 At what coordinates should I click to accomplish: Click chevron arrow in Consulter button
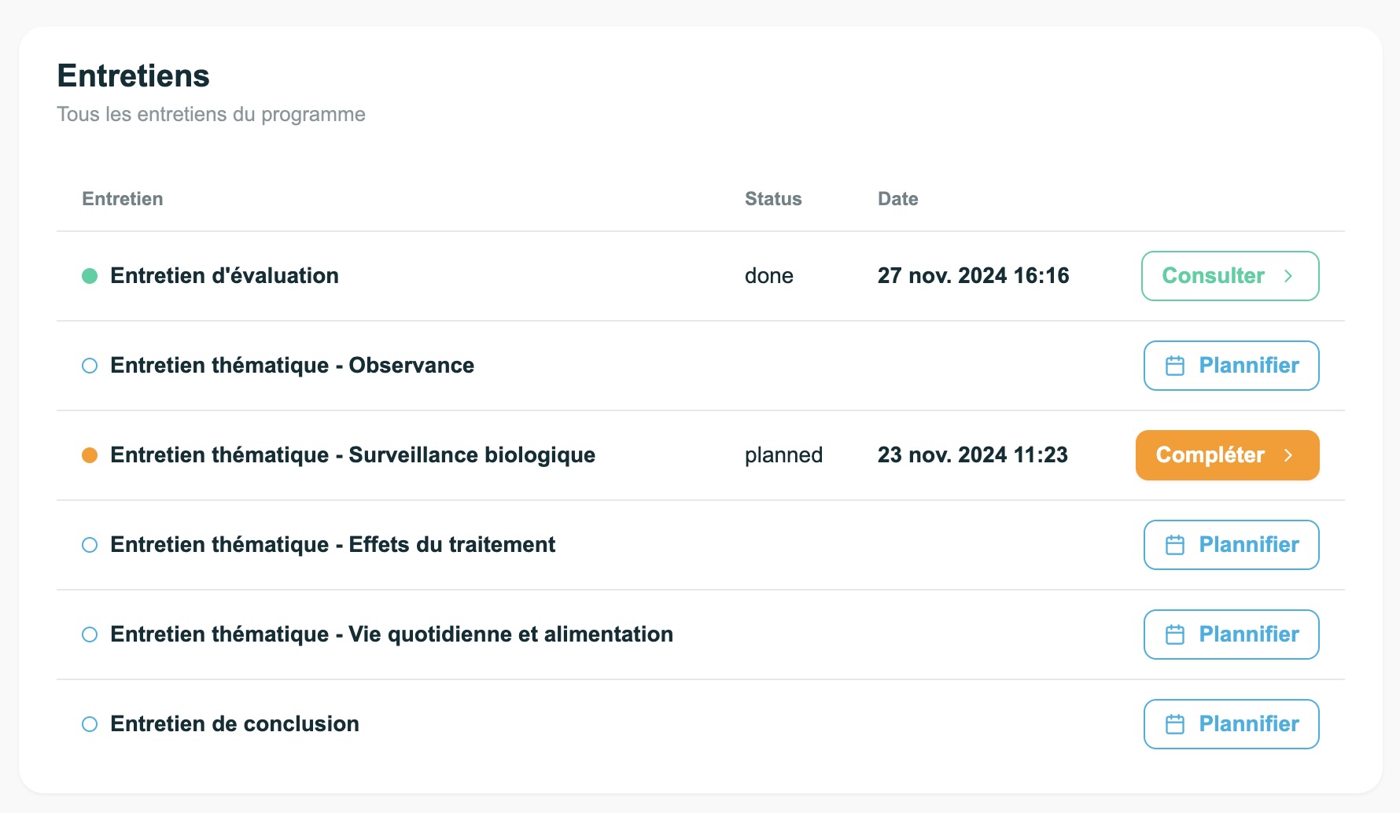pyautogui.click(x=1288, y=276)
